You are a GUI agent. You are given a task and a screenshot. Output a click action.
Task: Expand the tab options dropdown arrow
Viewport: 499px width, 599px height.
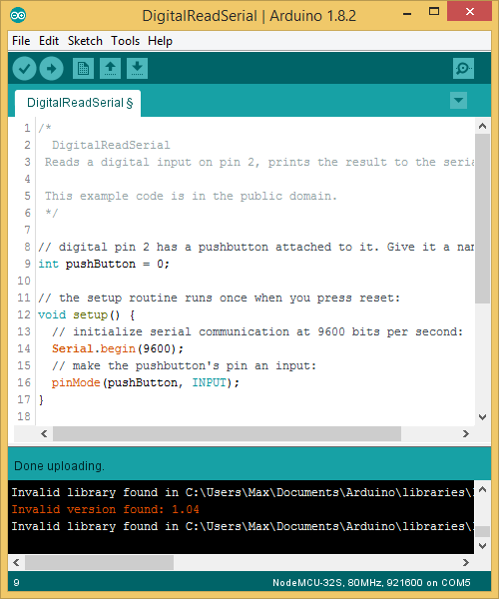pyautogui.click(x=458, y=101)
